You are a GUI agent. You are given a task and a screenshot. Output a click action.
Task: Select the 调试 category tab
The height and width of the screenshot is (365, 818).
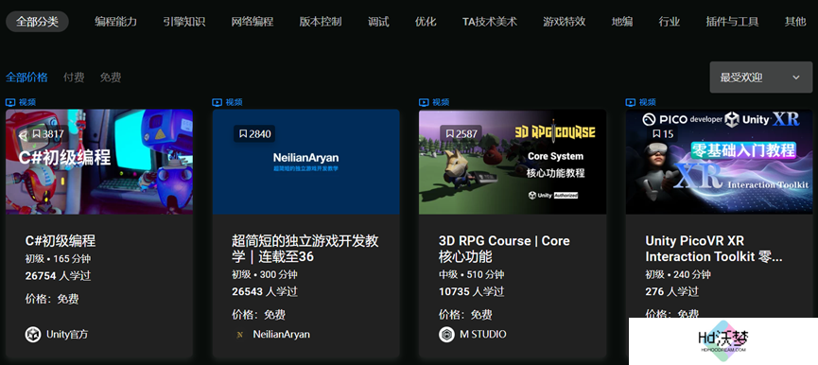pyautogui.click(x=378, y=22)
